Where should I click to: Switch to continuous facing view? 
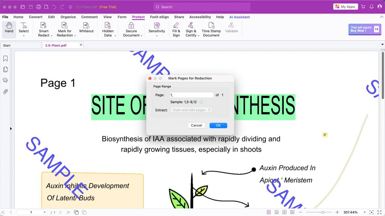(292, 212)
